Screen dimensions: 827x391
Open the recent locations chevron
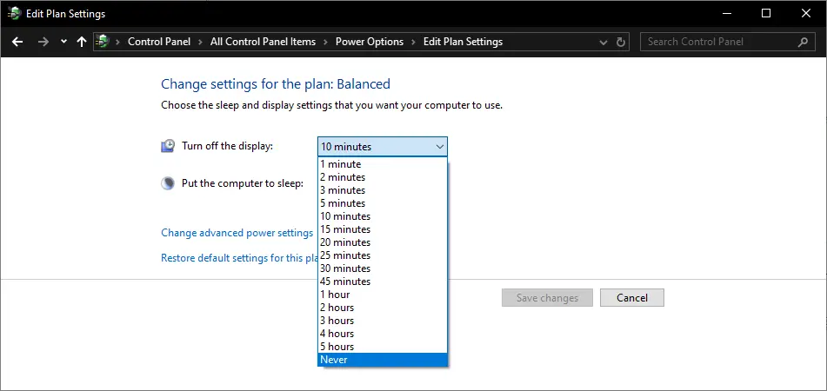coord(63,42)
